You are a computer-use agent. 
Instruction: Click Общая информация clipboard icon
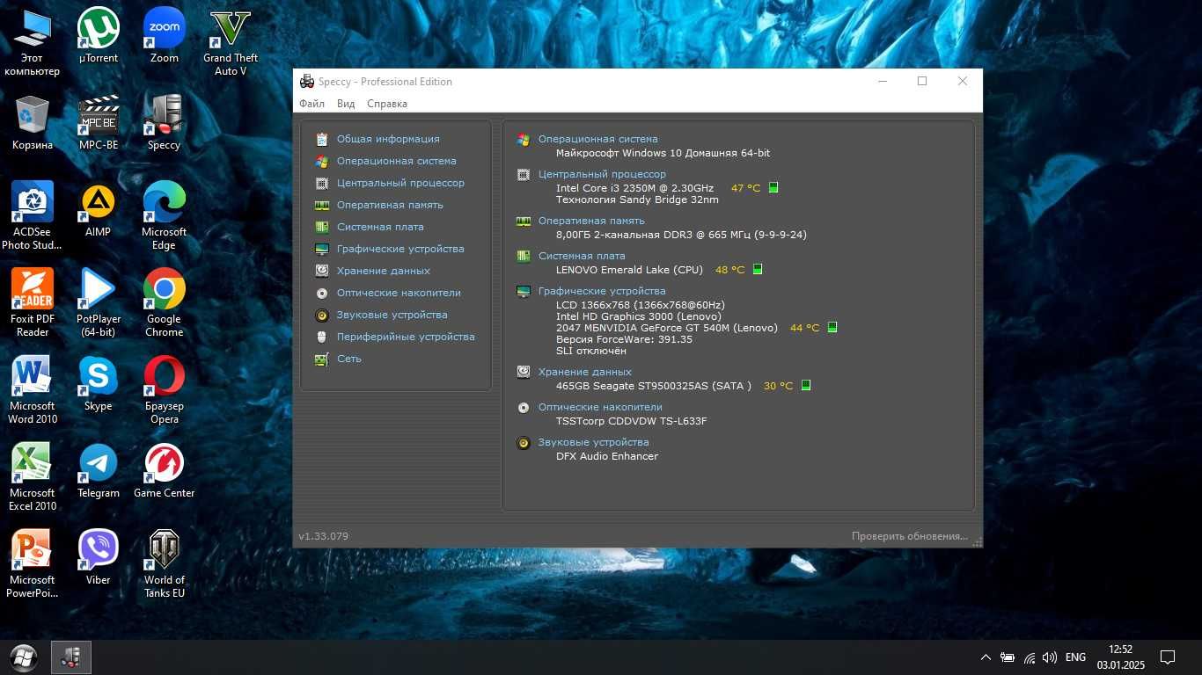(322, 139)
